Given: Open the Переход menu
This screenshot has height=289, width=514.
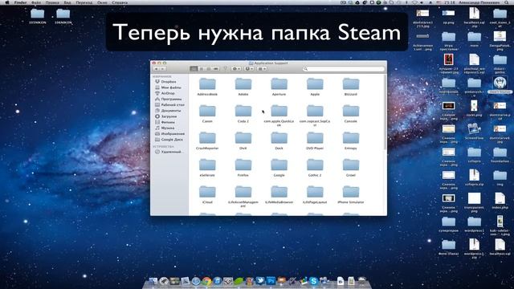Looking at the screenshot, I should [x=84, y=2].
